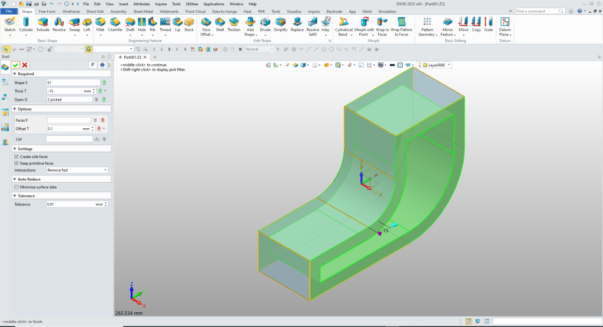Image resolution: width=603 pixels, height=327 pixels.
Task: Uncheck Create side faces checkbox
Action: point(16,157)
